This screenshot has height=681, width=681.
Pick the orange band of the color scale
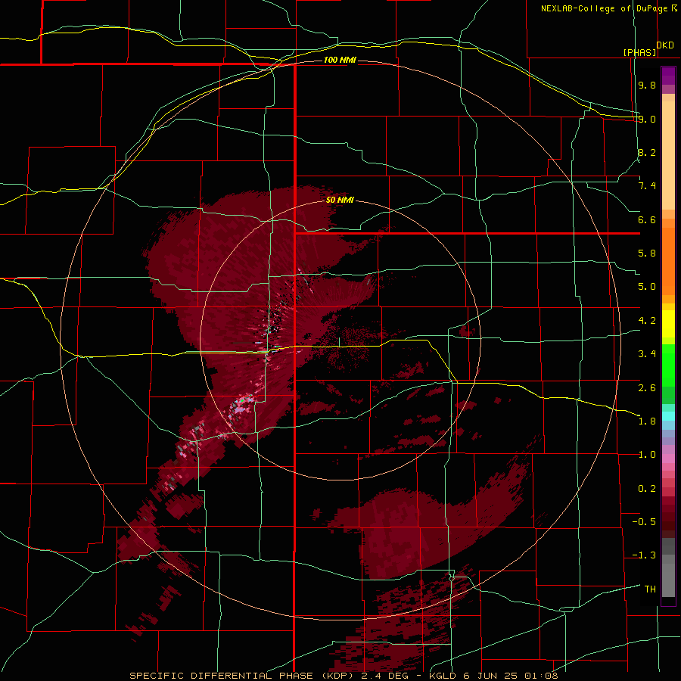(x=668, y=261)
